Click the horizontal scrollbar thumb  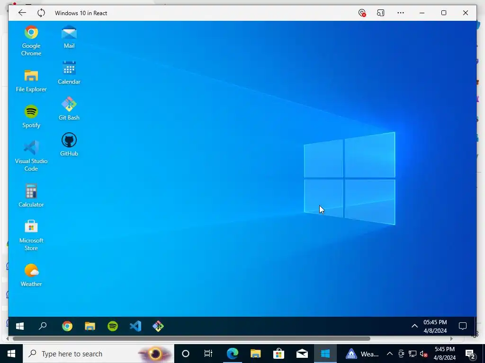click(x=191, y=338)
